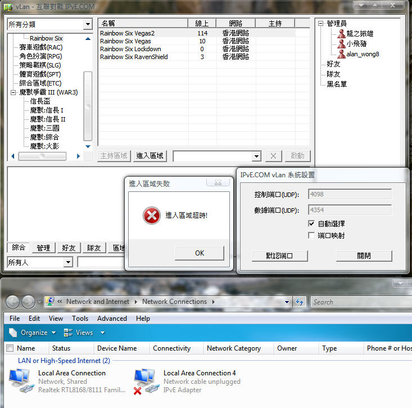This screenshot has width=412, height=408.
Task: Click the 小飛豬 administrator user icon
Action: [x=341, y=44]
